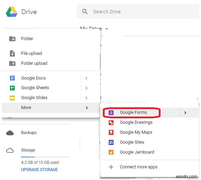Screen dimensions: 201x180
Task: Click the Google My Maps pin icon
Action: click(x=111, y=132)
